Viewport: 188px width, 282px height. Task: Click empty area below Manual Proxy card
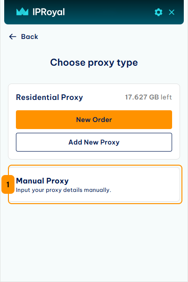pos(94,241)
